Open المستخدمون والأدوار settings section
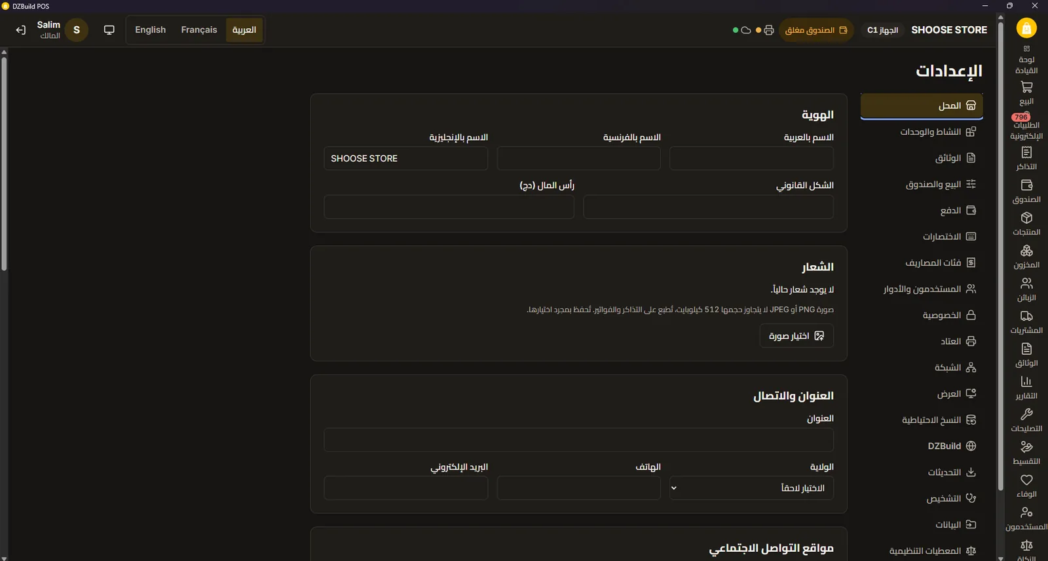This screenshot has width=1048, height=561. (922, 289)
